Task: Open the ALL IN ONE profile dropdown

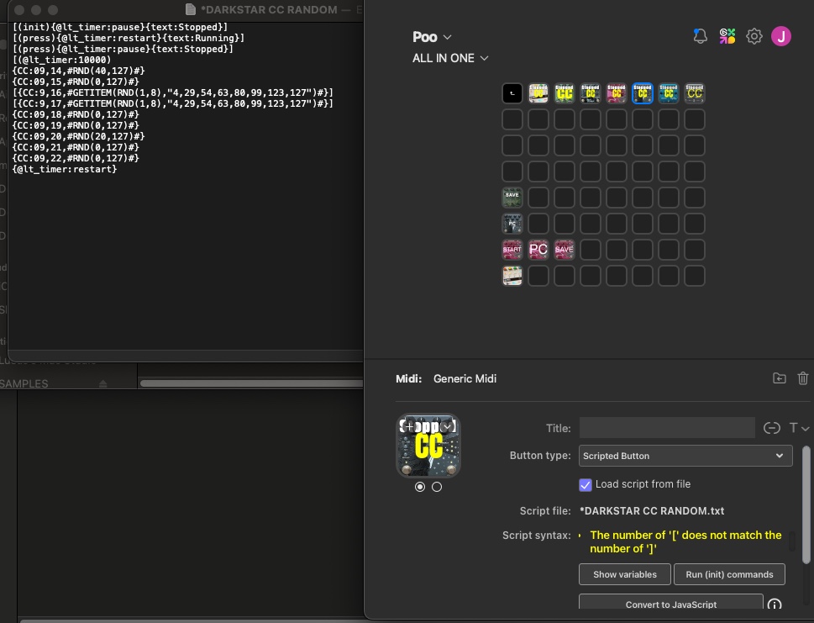Action: (x=450, y=58)
